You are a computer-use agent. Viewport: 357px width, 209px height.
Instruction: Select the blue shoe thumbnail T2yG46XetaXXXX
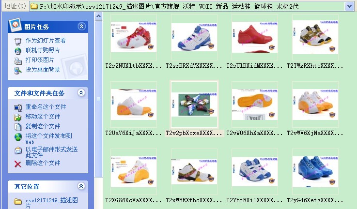tap(315, 172)
